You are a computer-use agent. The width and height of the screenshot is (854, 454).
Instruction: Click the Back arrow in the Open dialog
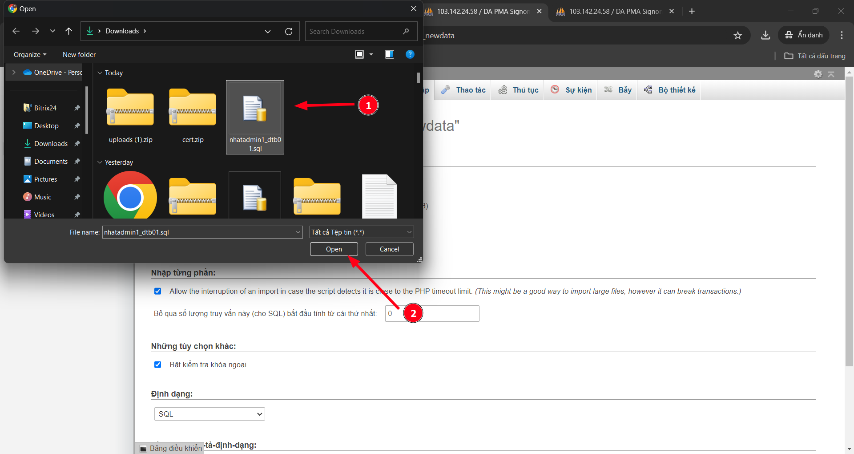click(x=16, y=31)
